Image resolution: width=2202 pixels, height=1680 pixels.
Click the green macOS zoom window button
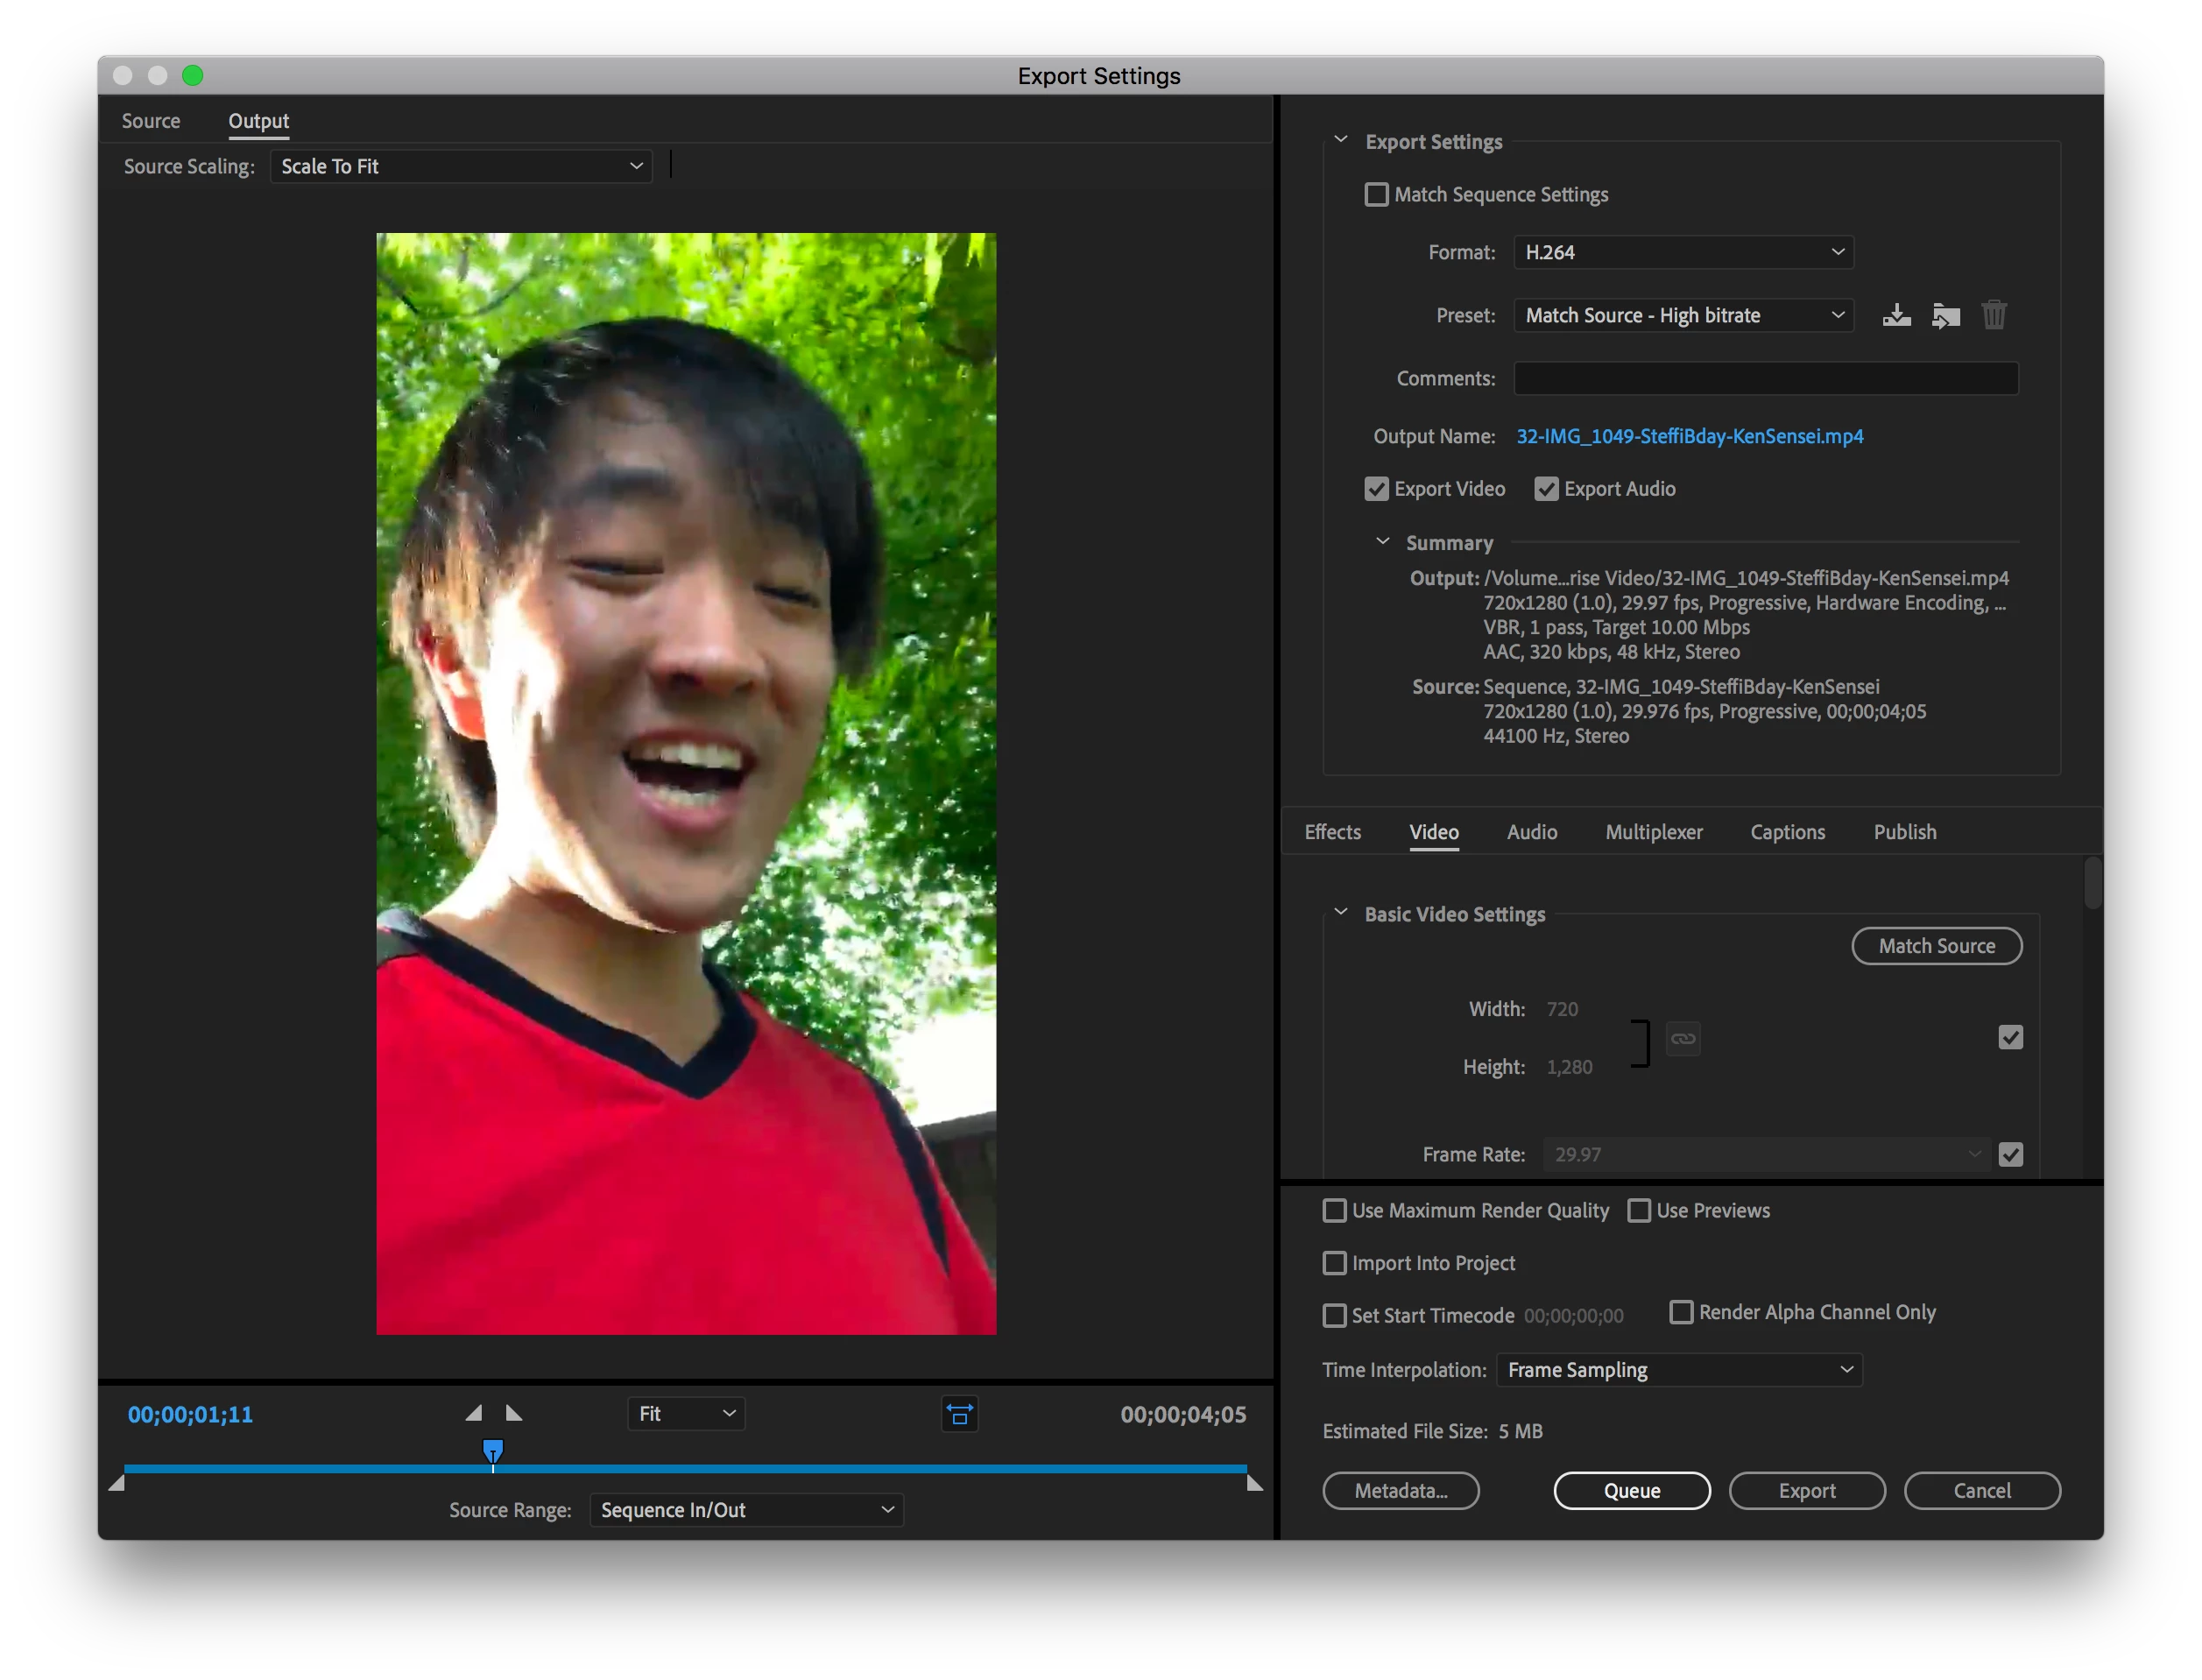click(x=193, y=76)
